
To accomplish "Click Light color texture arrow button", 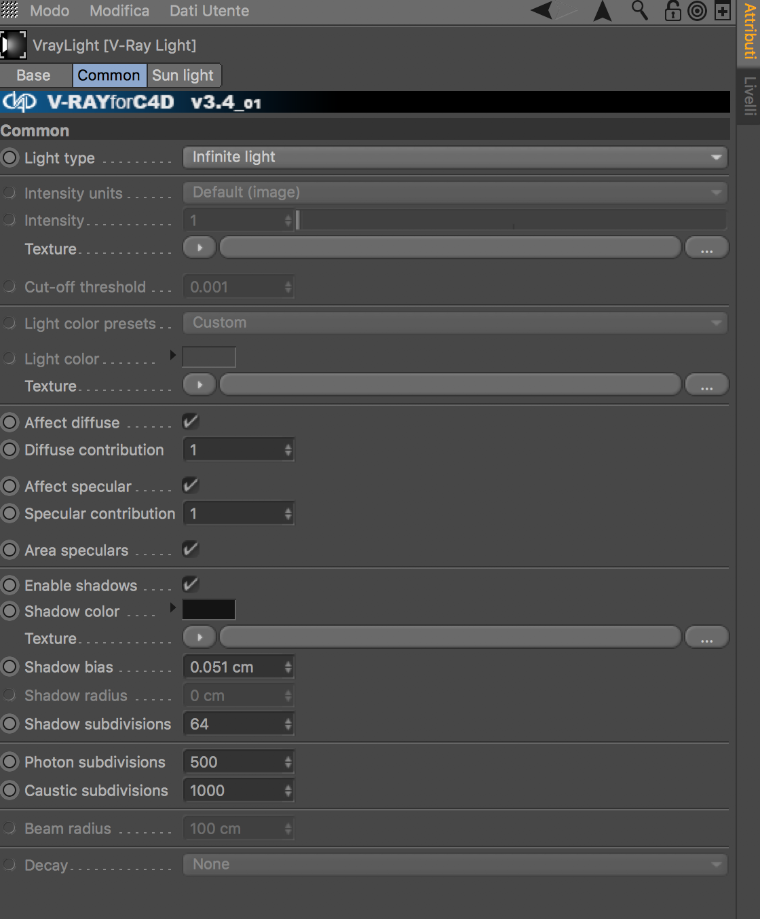I will coord(199,385).
